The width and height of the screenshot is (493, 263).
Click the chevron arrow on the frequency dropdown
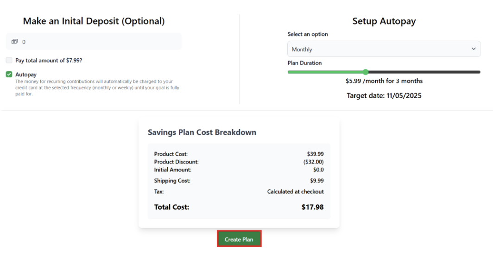click(x=474, y=49)
